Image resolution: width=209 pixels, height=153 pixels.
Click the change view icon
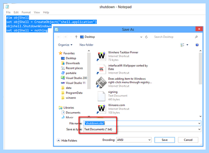(x=182, y=45)
